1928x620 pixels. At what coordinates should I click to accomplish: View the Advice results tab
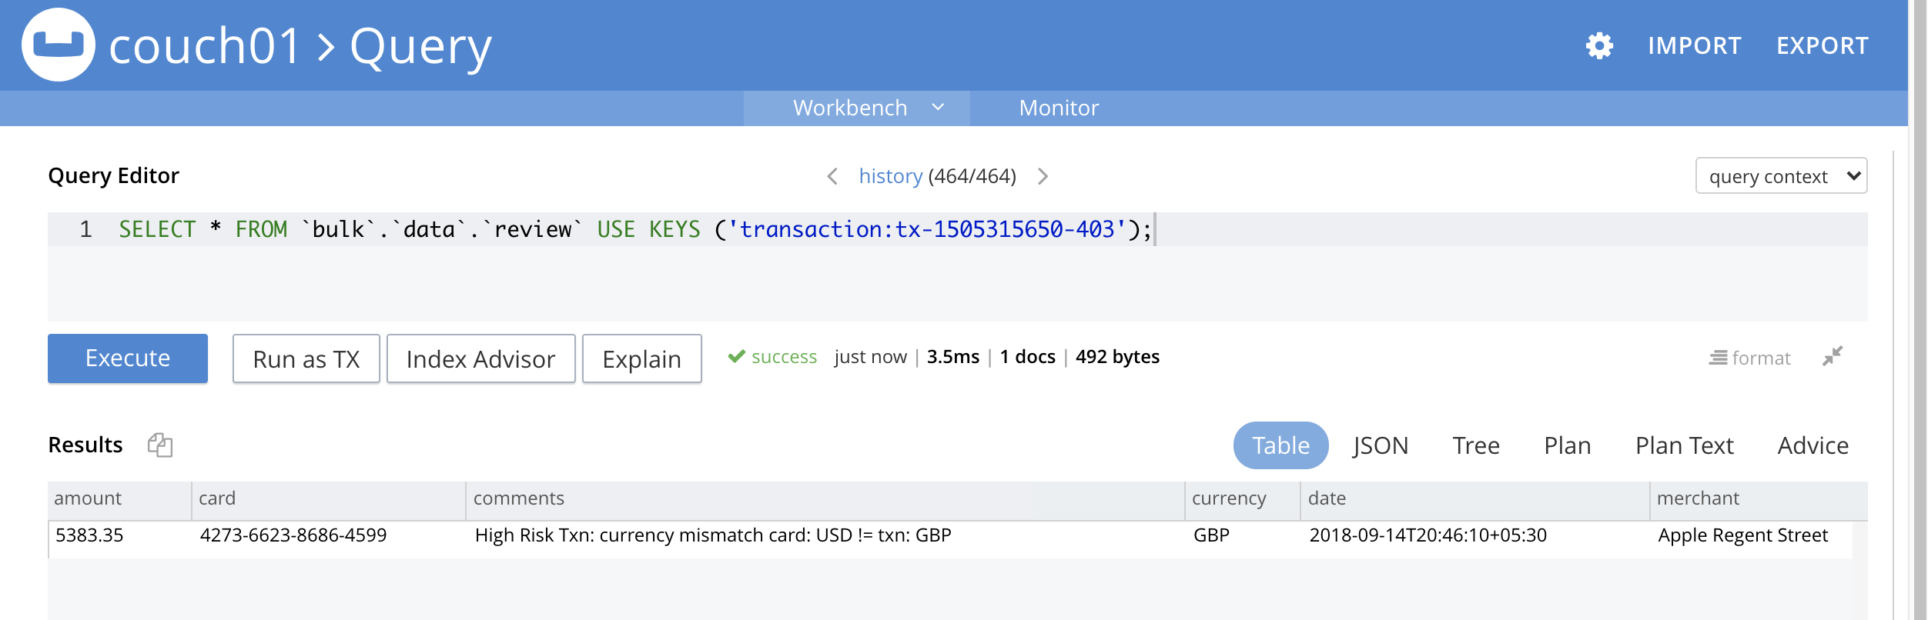(x=1813, y=445)
